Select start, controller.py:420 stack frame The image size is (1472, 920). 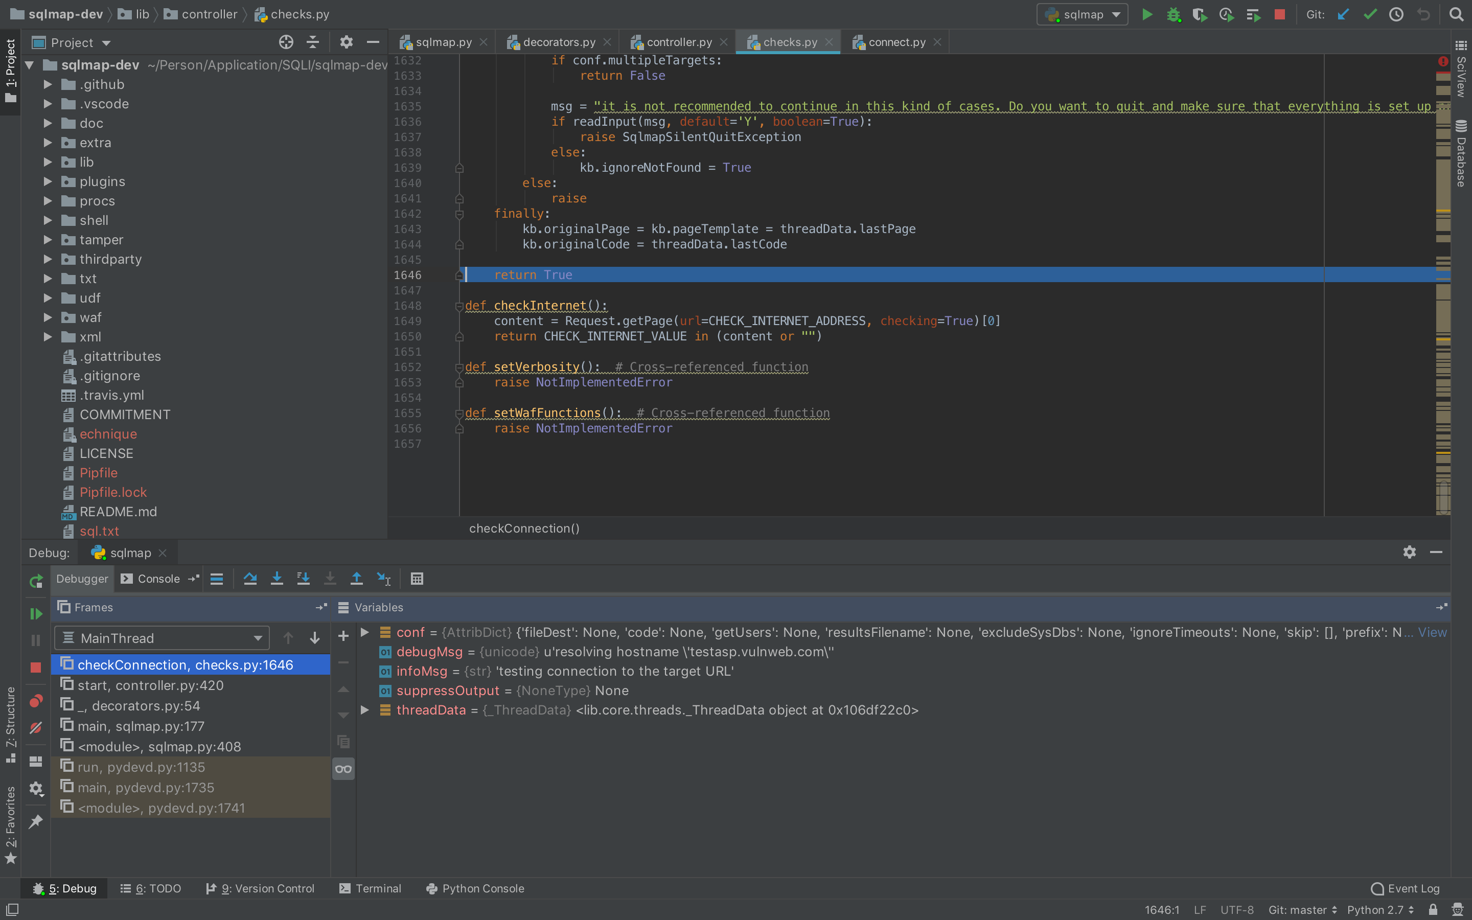pos(150,685)
